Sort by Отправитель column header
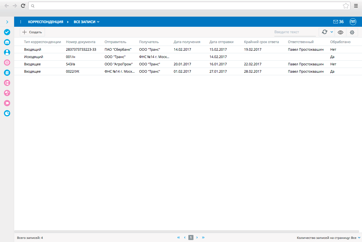Viewport: 362px width, 242px height. [x=115, y=42]
